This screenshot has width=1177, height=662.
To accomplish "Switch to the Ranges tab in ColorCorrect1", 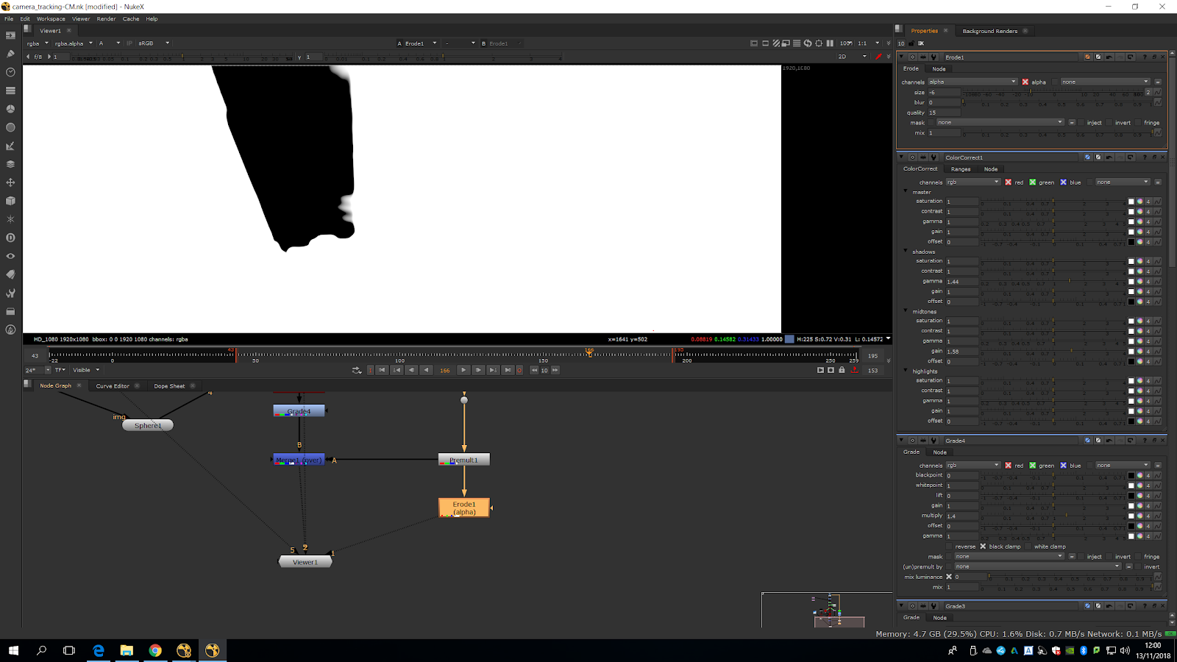I will click(x=960, y=169).
